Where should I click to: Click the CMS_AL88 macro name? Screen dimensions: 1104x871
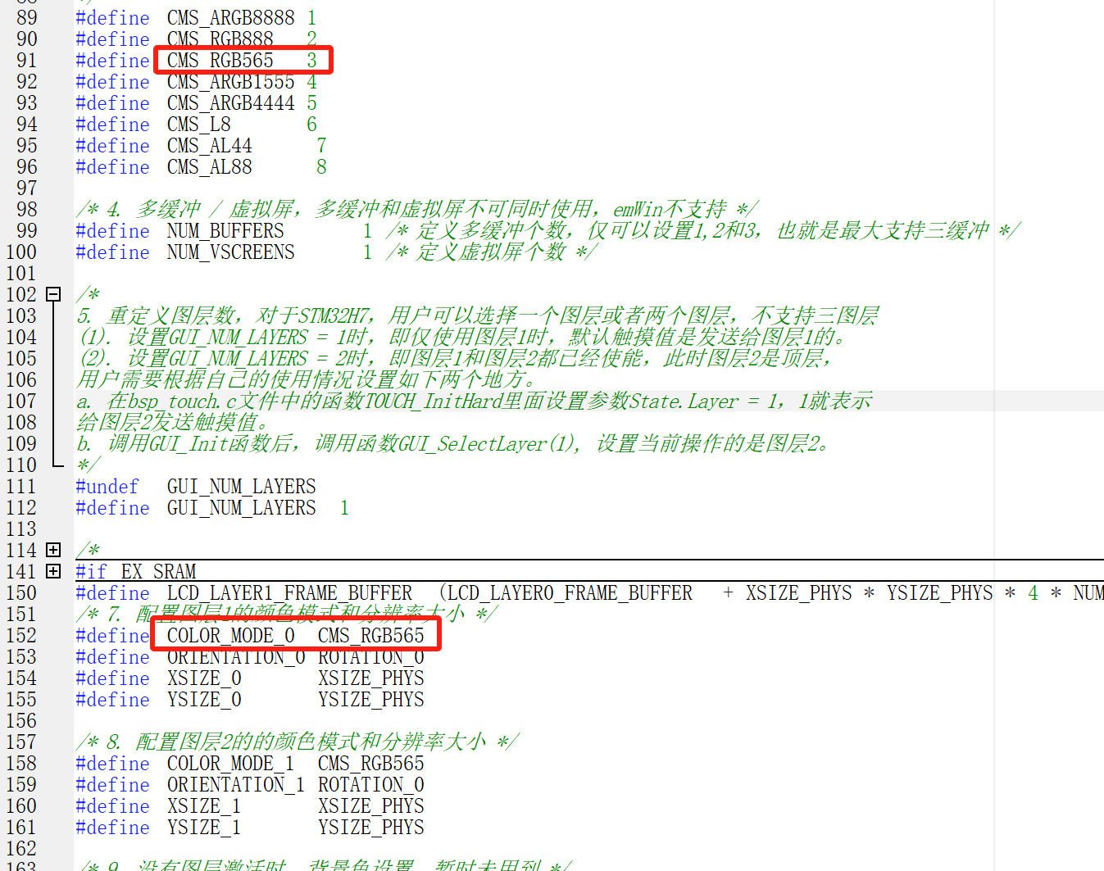[x=209, y=167]
